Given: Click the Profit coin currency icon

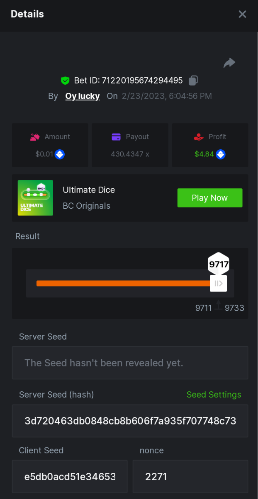Looking at the screenshot, I should [x=221, y=154].
